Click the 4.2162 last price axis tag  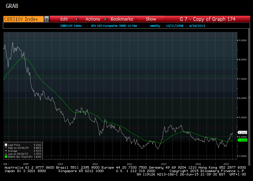tap(242, 133)
